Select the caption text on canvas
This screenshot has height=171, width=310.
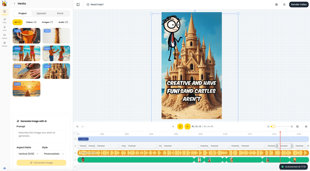point(191,91)
